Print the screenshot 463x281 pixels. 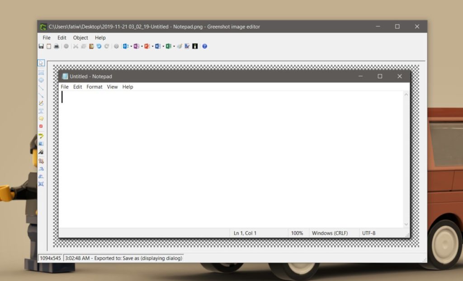click(56, 46)
